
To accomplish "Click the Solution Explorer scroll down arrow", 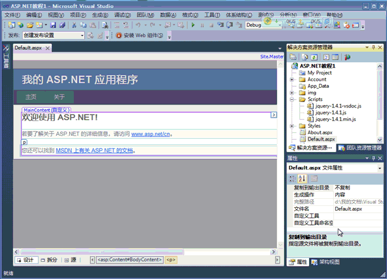I will point(380,139).
